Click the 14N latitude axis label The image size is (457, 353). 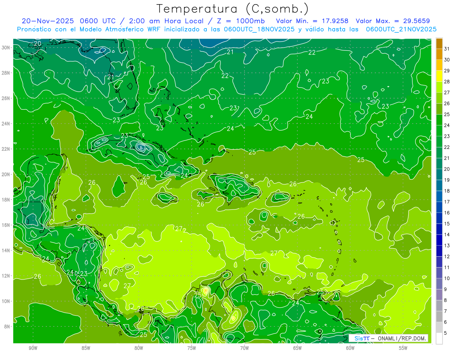tap(6, 250)
